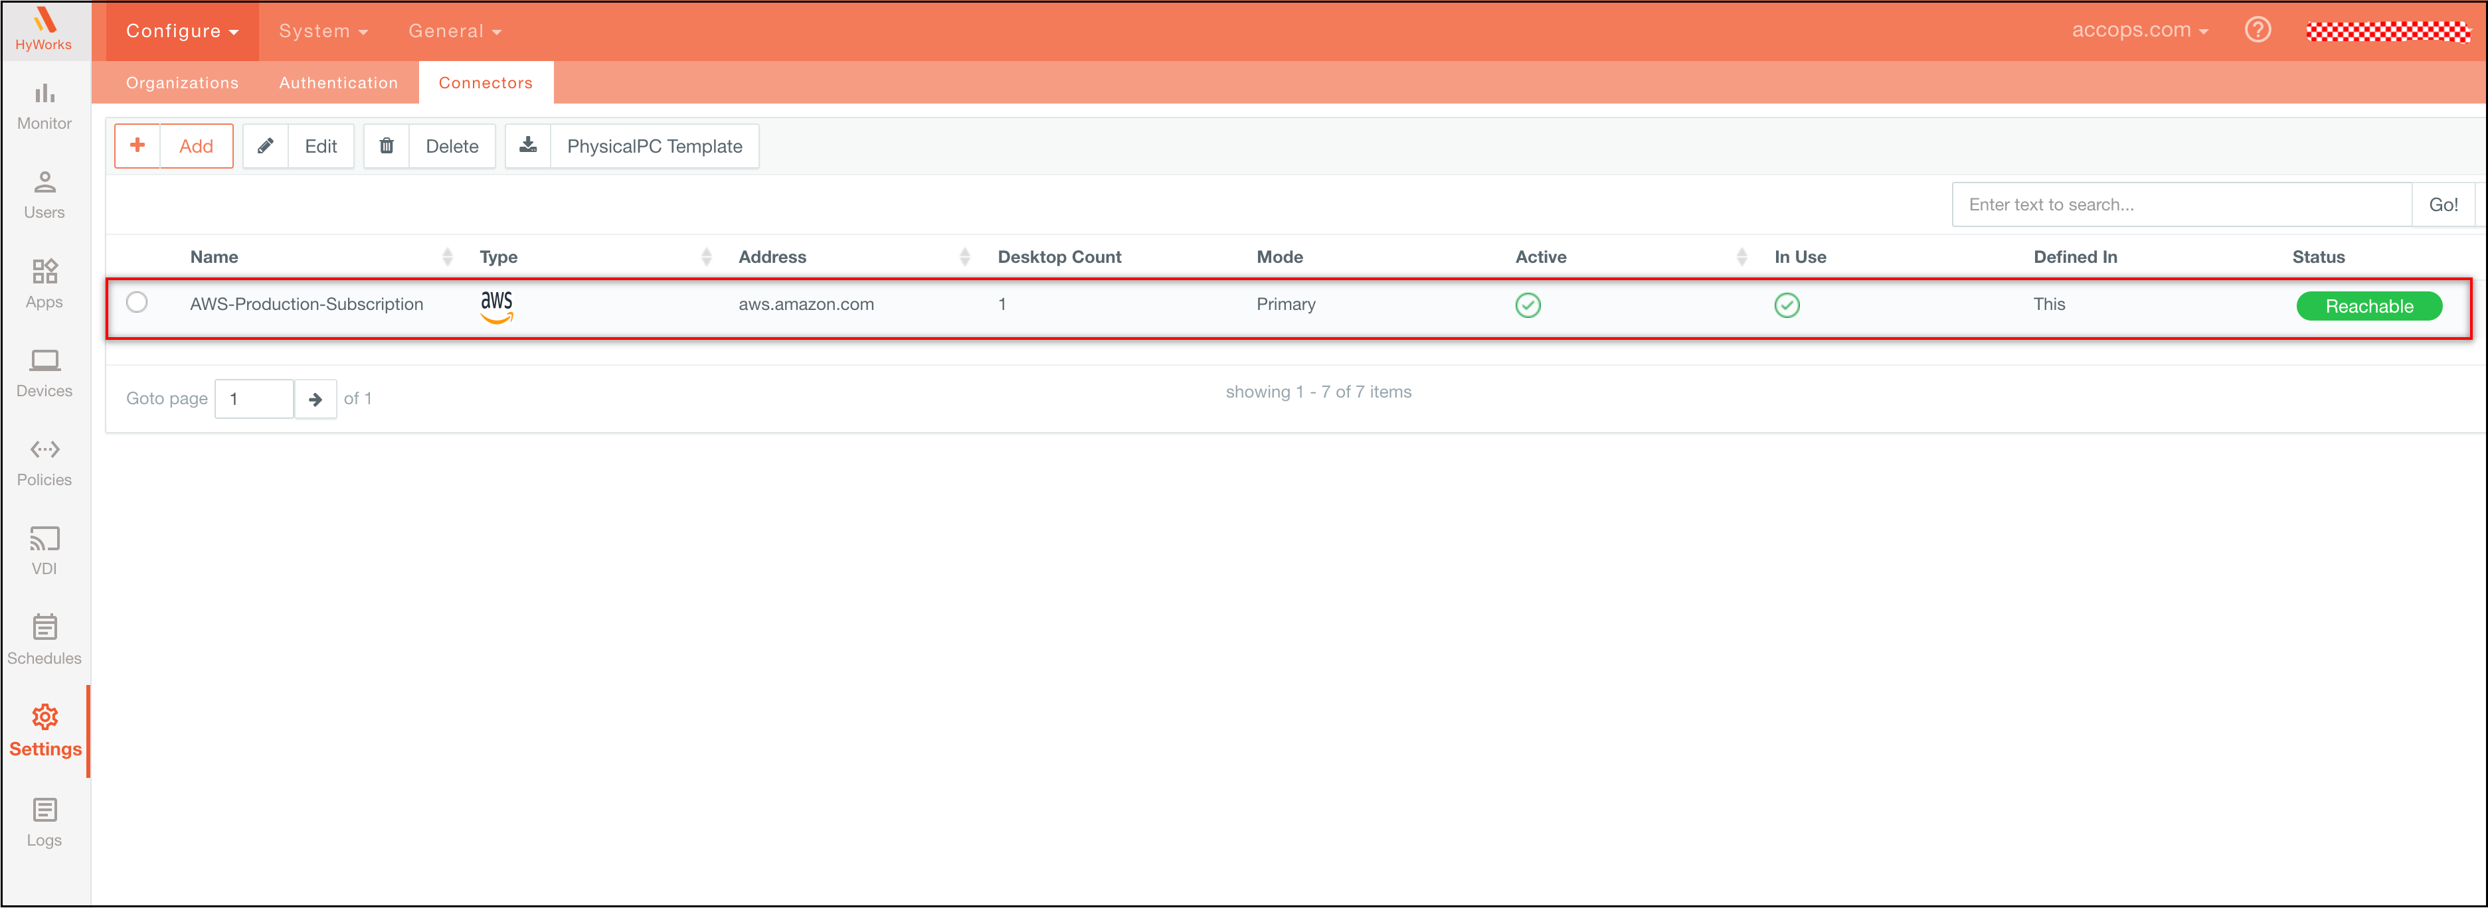The height and width of the screenshot is (908, 2488).
Task: Click the pencil icon beside Edit
Action: (266, 146)
